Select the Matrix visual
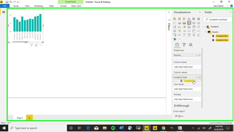The width and height of the screenshot is (234, 132). coord(189,35)
